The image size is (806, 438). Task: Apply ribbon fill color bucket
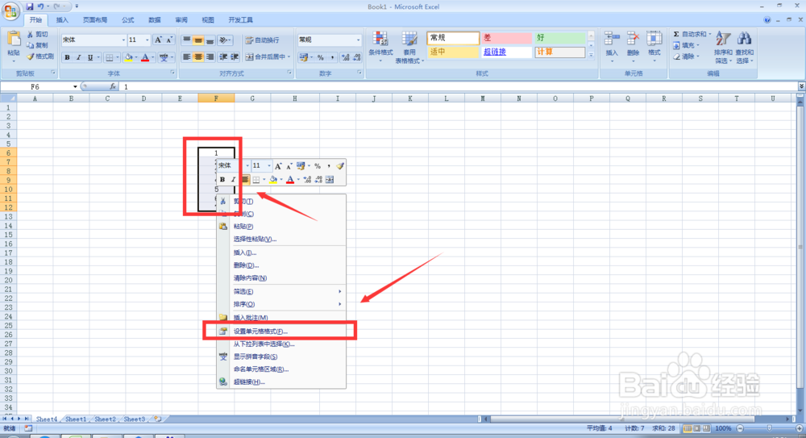click(x=128, y=57)
